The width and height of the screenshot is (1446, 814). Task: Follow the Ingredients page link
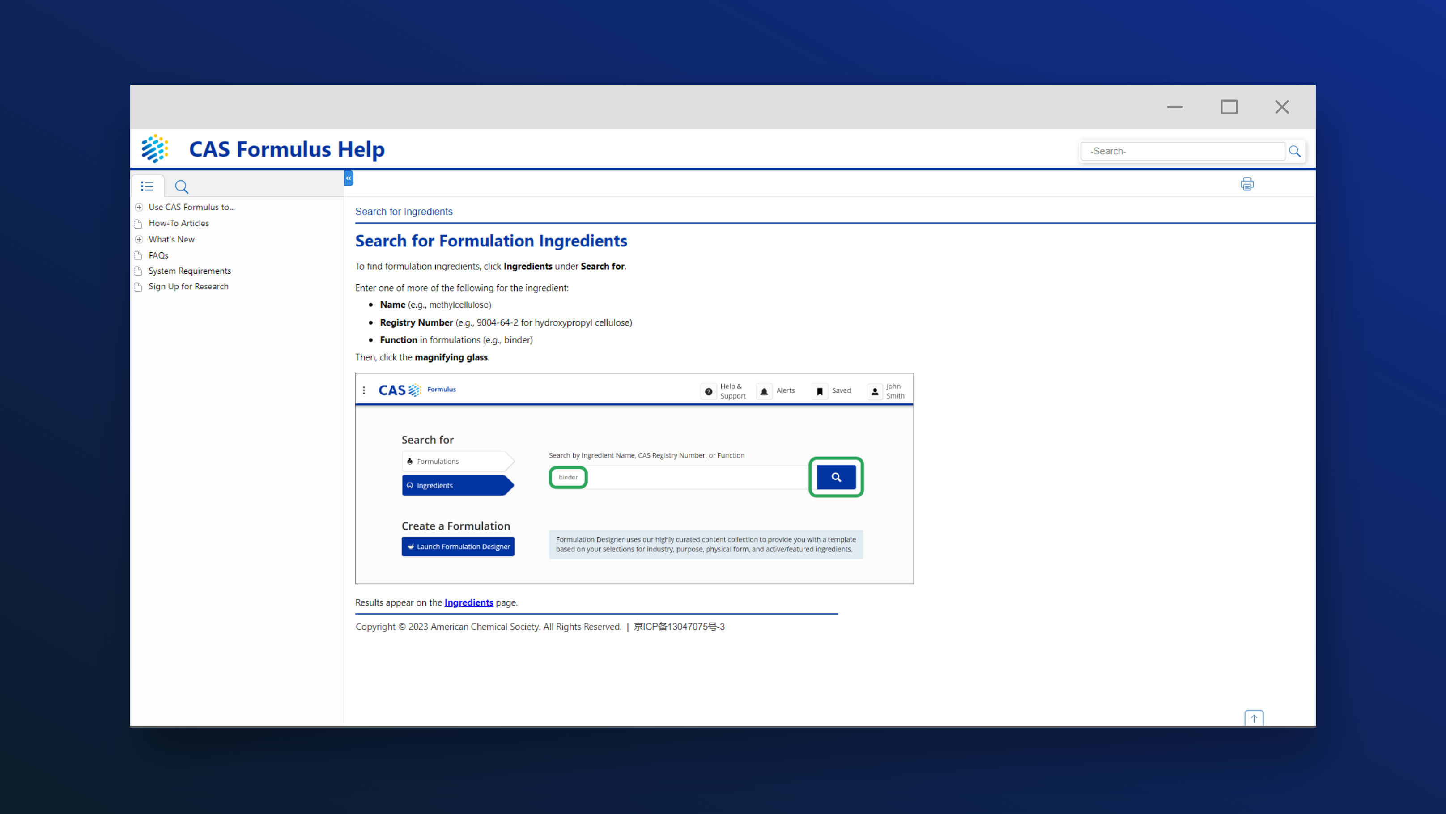[469, 602]
